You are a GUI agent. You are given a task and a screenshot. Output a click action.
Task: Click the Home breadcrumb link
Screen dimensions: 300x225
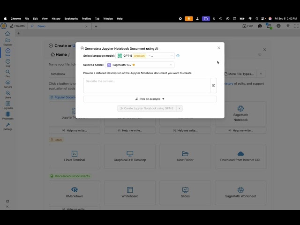[x=59, y=54]
